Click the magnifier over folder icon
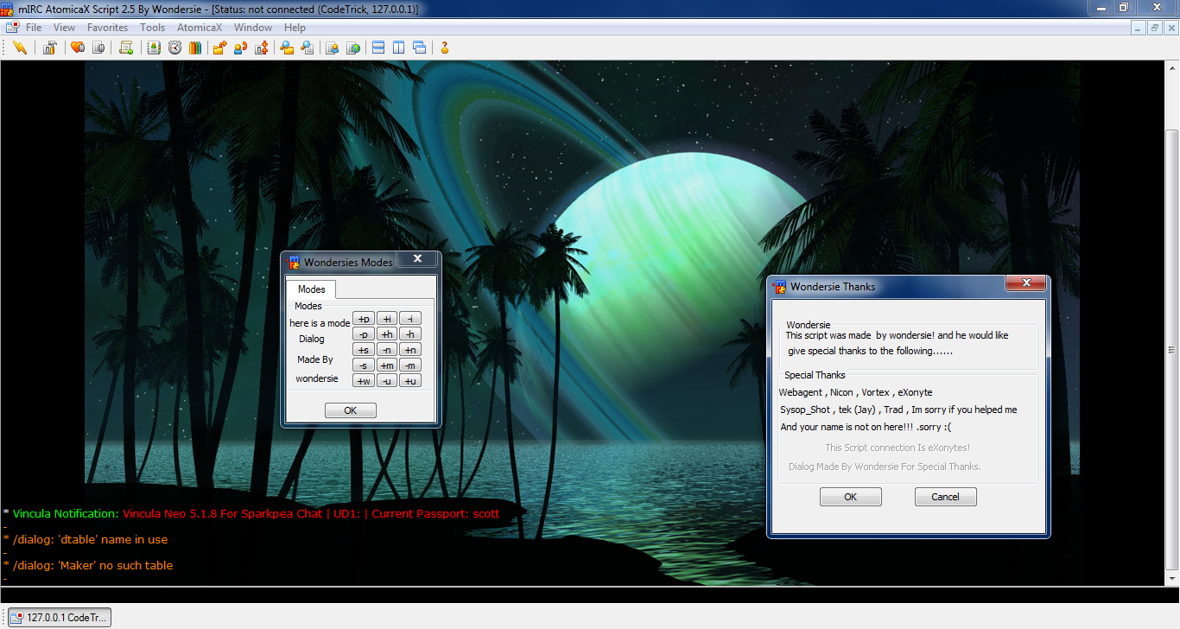This screenshot has height=629, width=1180. click(x=287, y=48)
